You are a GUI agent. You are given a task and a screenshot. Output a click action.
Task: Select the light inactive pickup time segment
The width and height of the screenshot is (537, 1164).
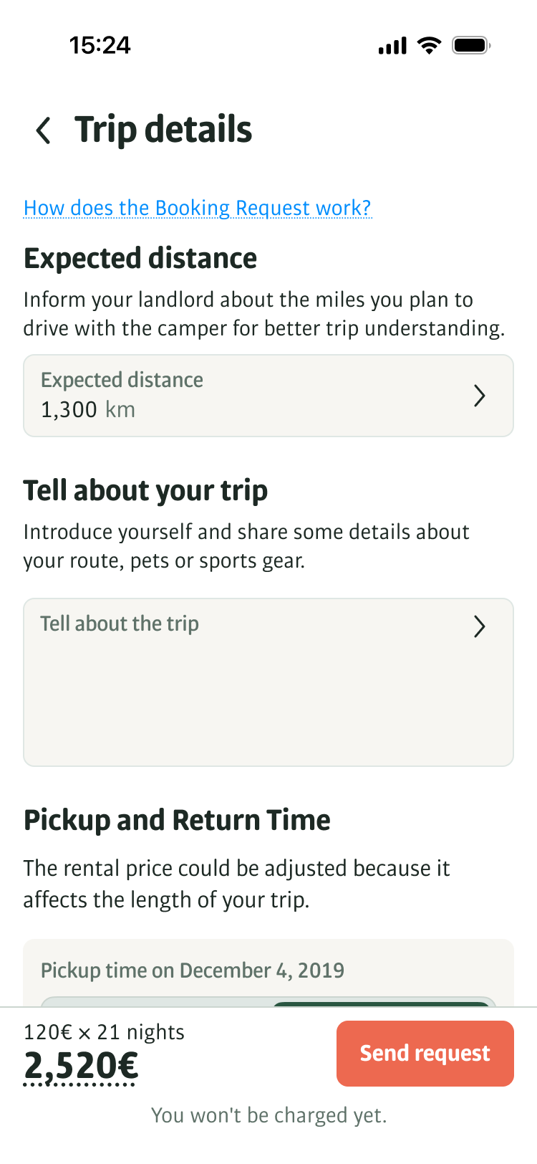click(156, 1003)
